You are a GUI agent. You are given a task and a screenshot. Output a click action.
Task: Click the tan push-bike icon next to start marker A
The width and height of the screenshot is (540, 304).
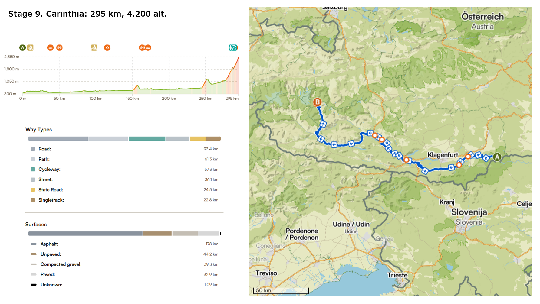30,47
